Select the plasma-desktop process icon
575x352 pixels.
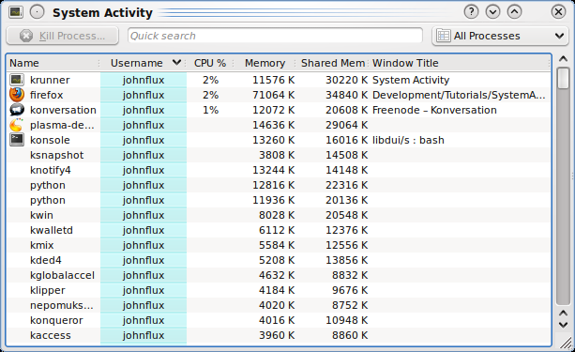point(17,125)
